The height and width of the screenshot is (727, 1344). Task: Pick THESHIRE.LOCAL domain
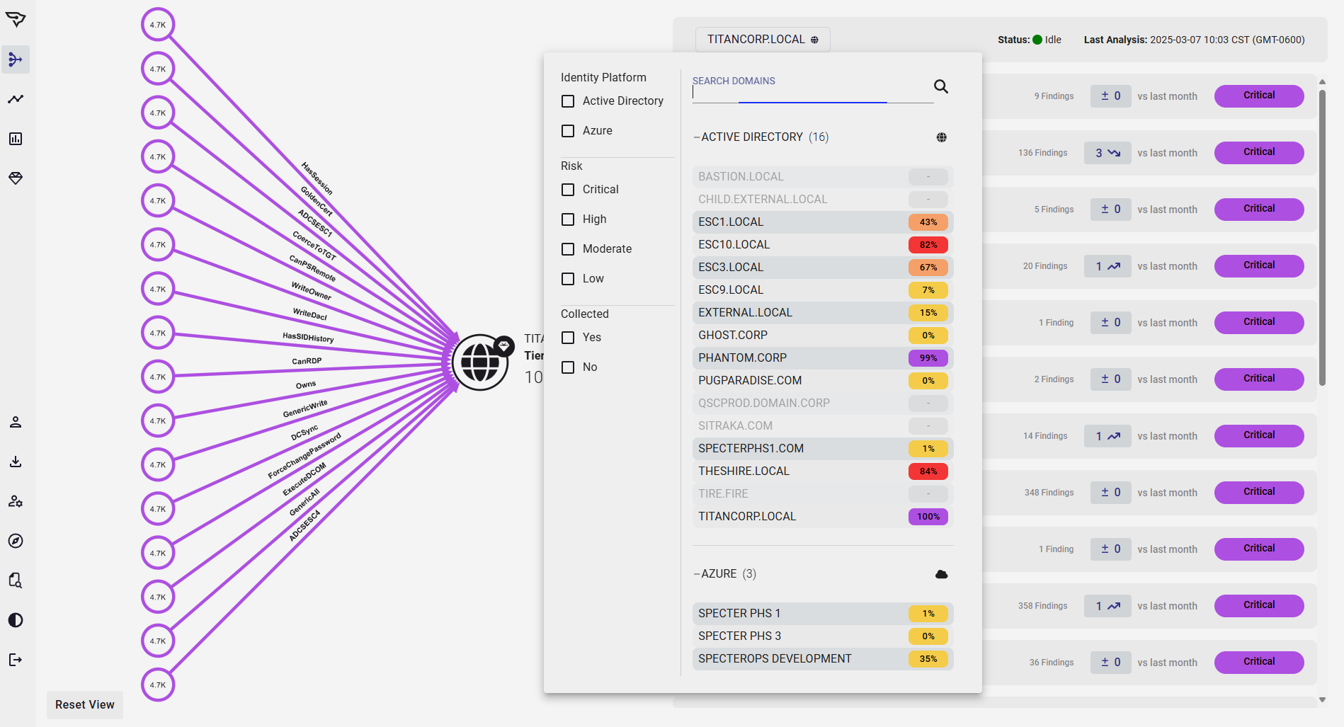click(x=823, y=471)
